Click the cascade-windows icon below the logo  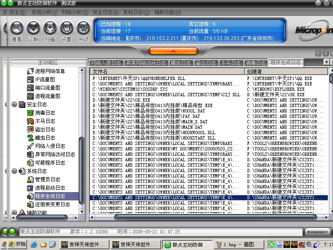pos(326,53)
